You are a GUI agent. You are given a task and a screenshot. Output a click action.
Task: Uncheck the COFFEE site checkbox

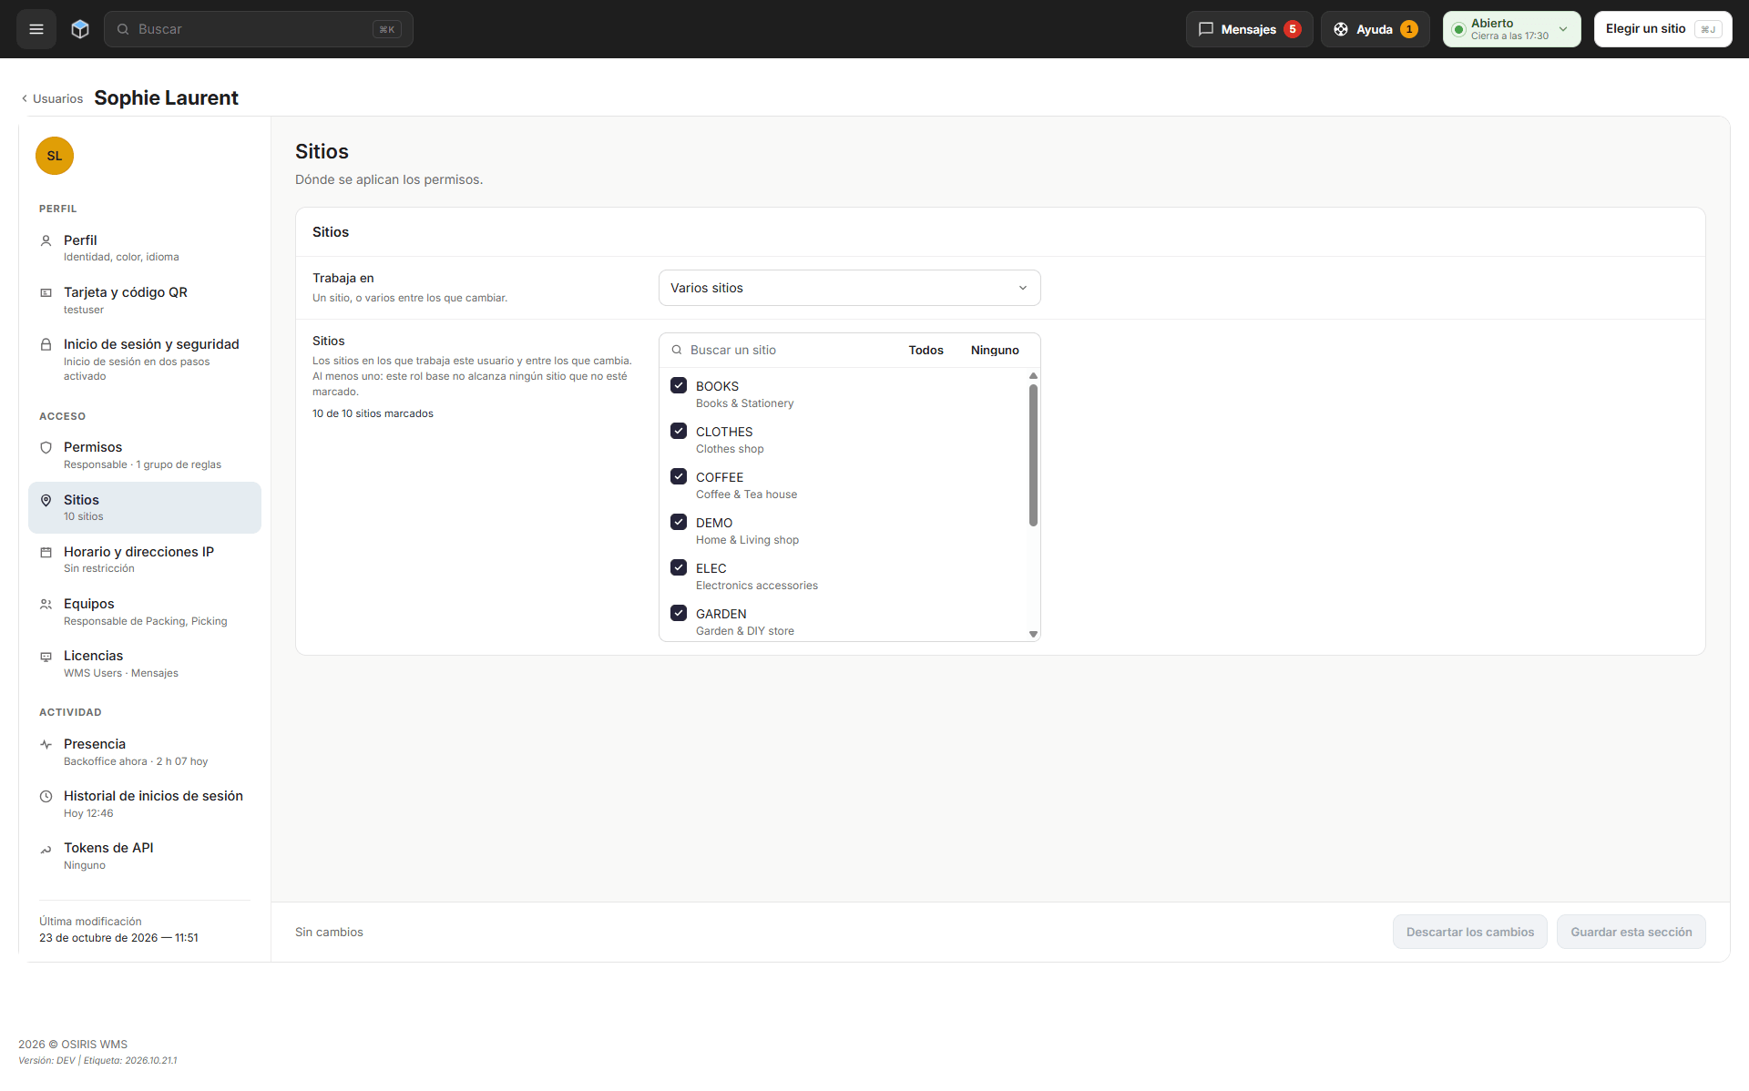coord(679,476)
